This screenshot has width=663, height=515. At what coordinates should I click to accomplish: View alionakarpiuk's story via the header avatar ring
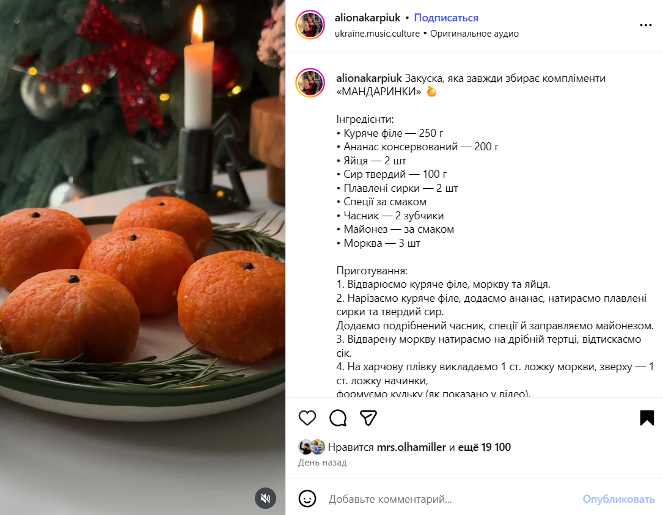310,25
